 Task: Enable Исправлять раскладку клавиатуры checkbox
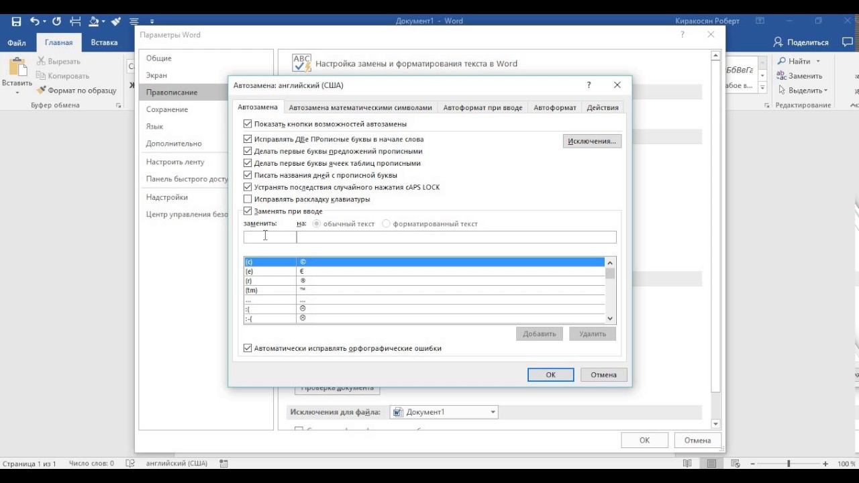pyautogui.click(x=248, y=199)
